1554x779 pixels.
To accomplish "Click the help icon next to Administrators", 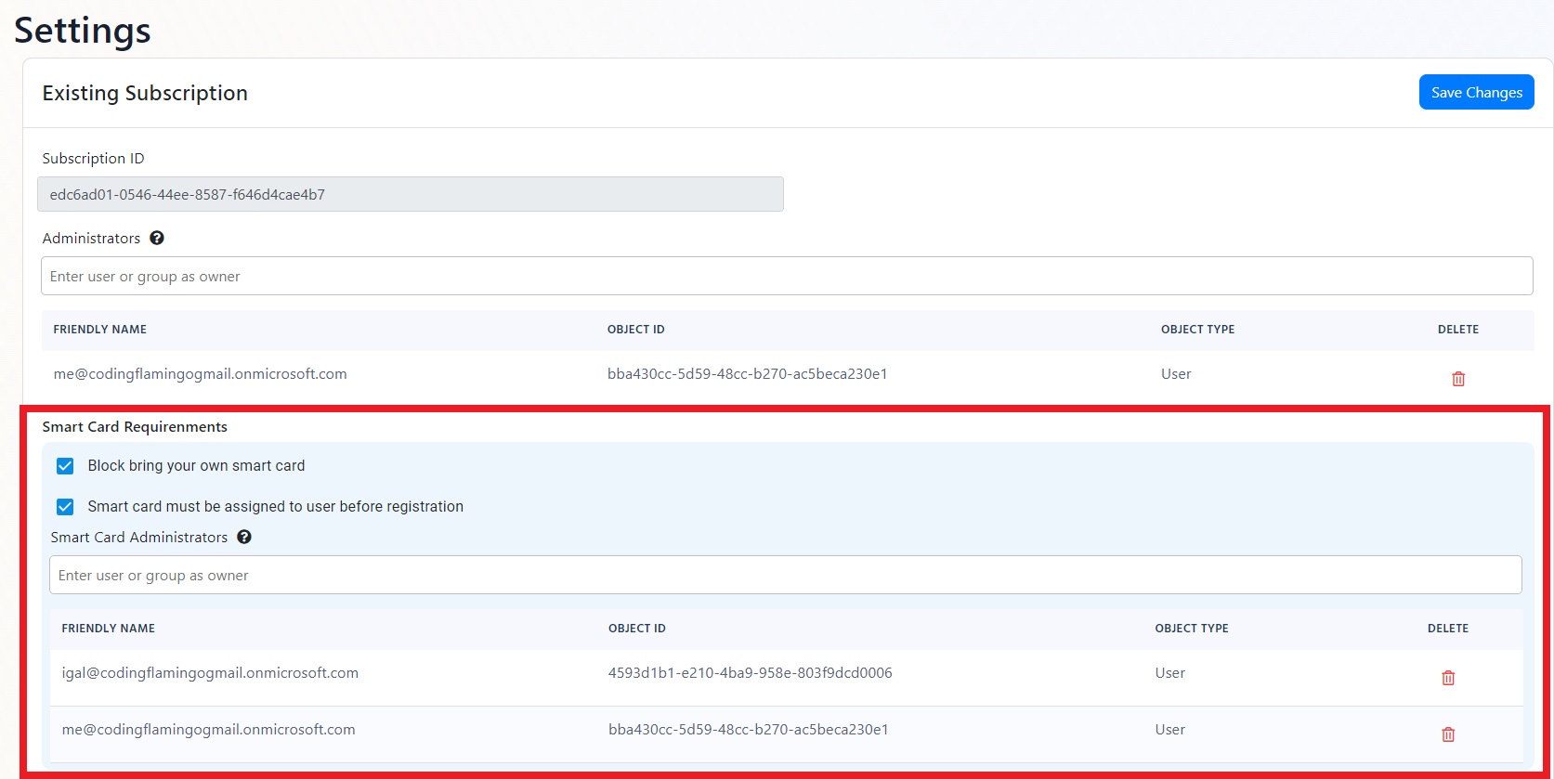I will (157, 238).
